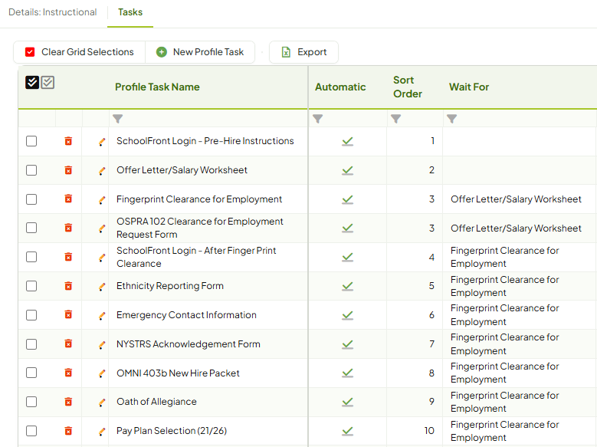597x447 pixels.
Task: Click the Automatic checkmark for Oath of Allegiance
Action: click(348, 402)
